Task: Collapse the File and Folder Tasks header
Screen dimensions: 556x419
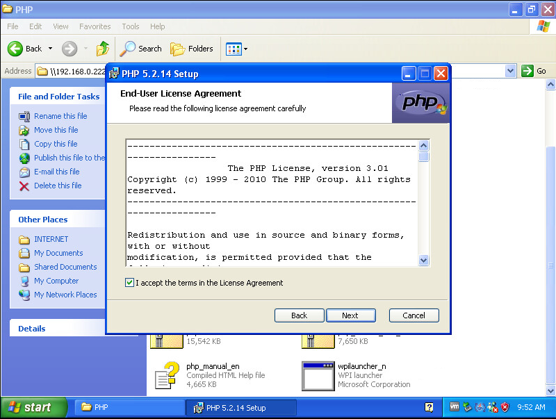Action: (x=58, y=97)
